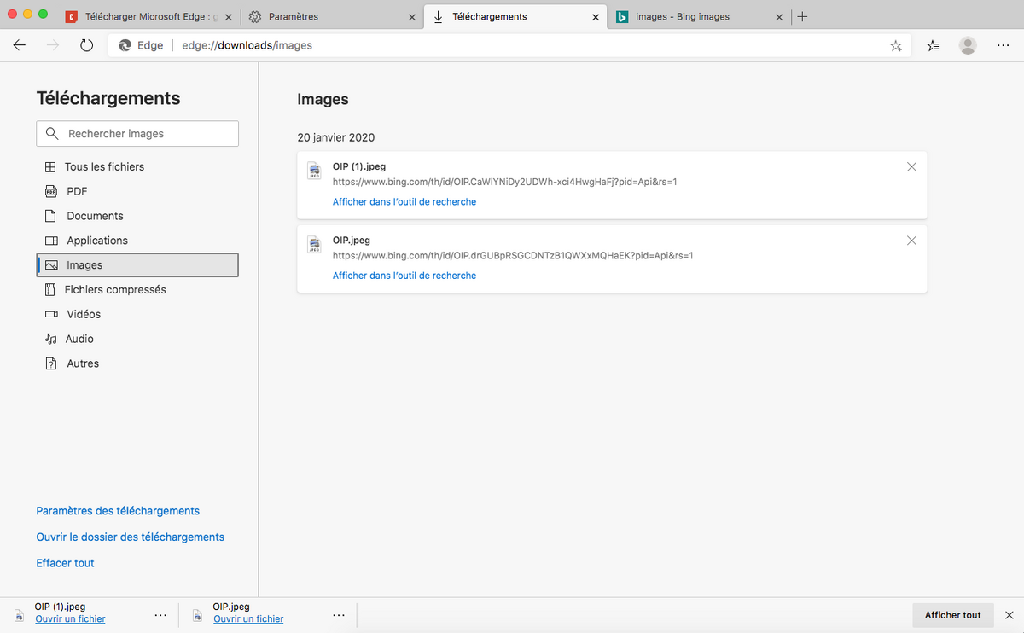Click the Edge logo in address bar
This screenshot has height=633, width=1024.
coord(125,46)
